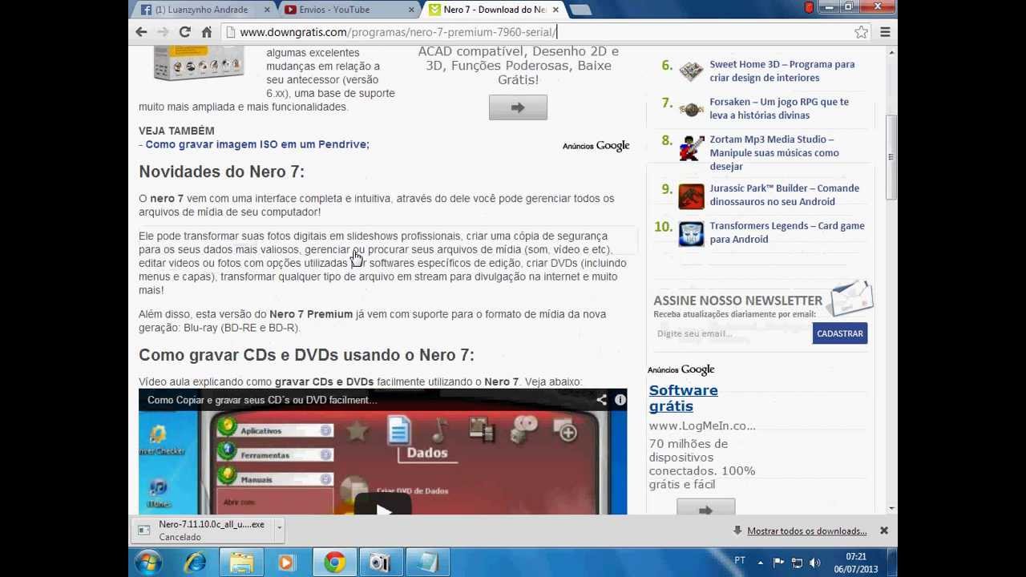This screenshot has width=1026, height=577.
Task: Close the downloads bar
Action: click(884, 531)
